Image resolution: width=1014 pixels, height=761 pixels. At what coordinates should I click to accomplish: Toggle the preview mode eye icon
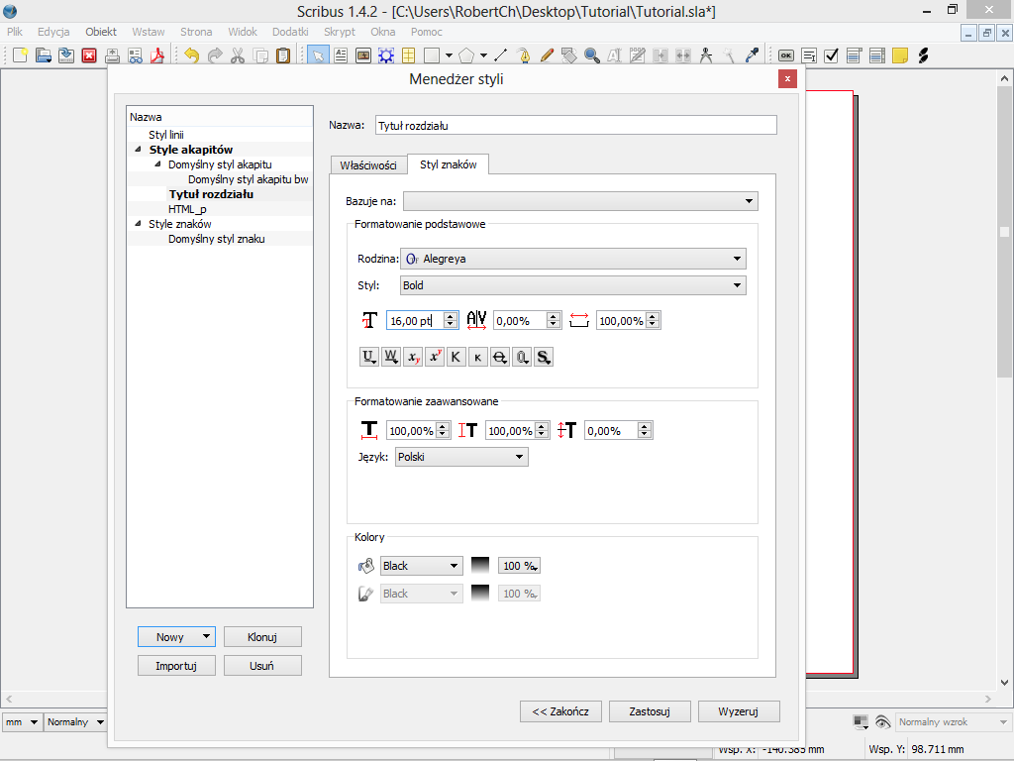click(882, 722)
